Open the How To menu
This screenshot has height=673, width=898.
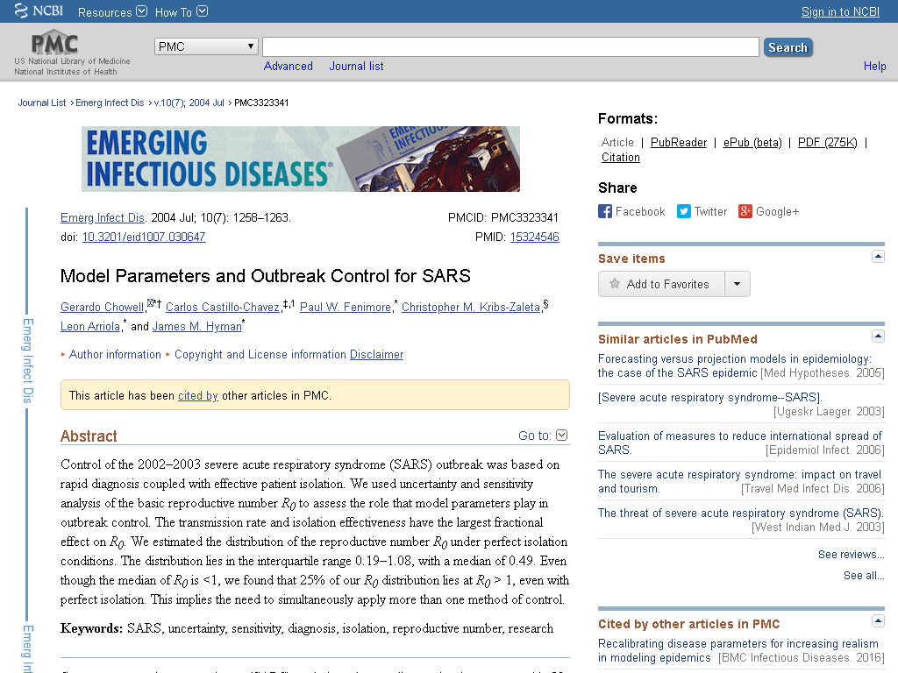pyautogui.click(x=181, y=12)
